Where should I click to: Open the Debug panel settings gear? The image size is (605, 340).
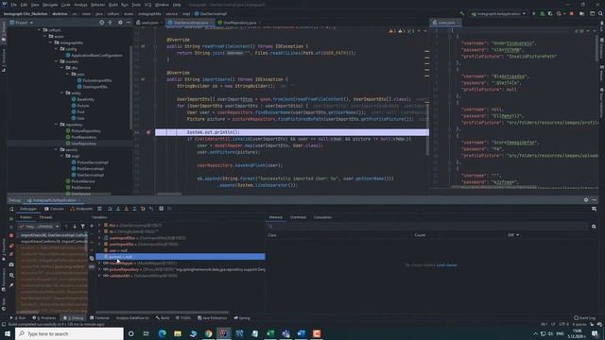click(x=586, y=199)
